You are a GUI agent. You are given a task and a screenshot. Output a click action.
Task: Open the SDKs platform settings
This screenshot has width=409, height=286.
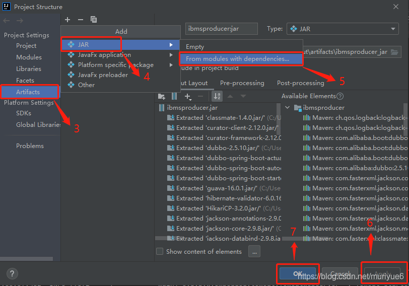tap(24, 113)
